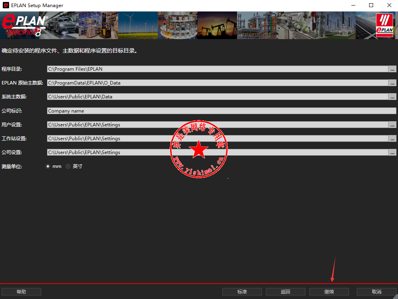Browse for EPLAN 原始主数据 folder
This screenshot has width=398, height=299.
point(392,83)
